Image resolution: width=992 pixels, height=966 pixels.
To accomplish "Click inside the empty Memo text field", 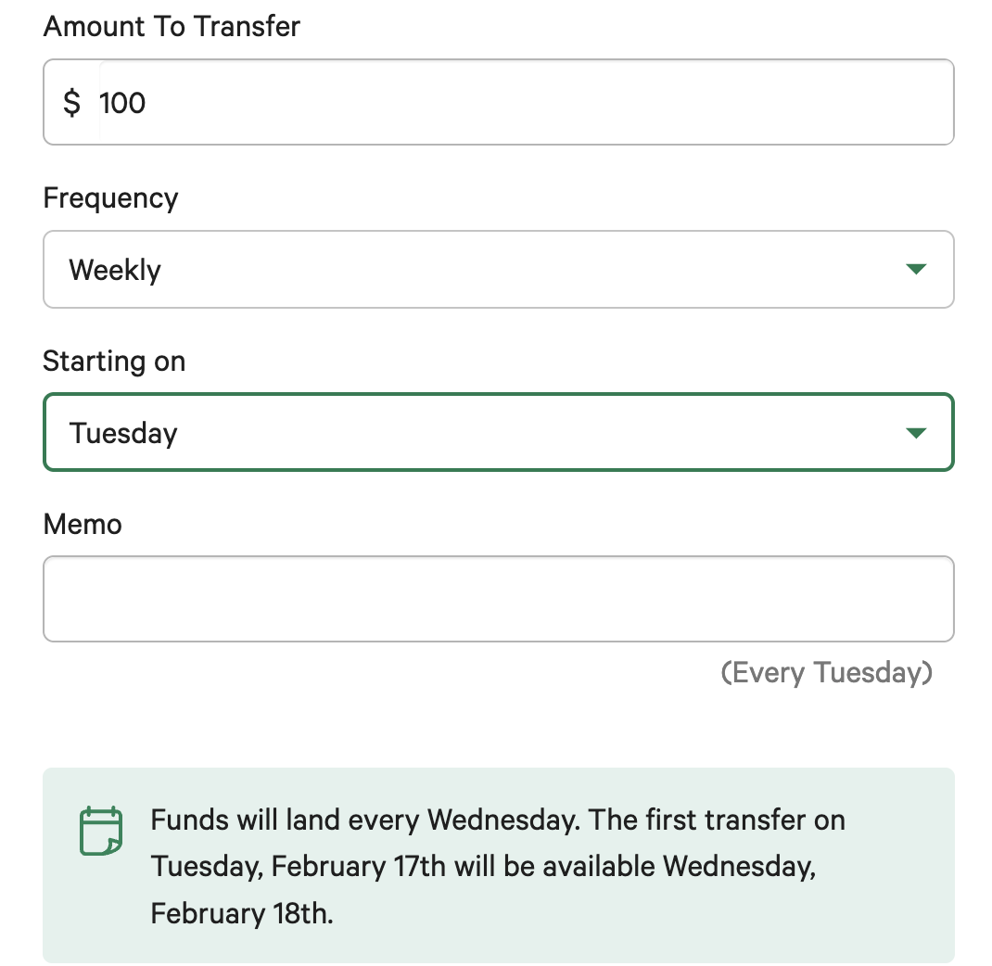I will pyautogui.click(x=498, y=599).
